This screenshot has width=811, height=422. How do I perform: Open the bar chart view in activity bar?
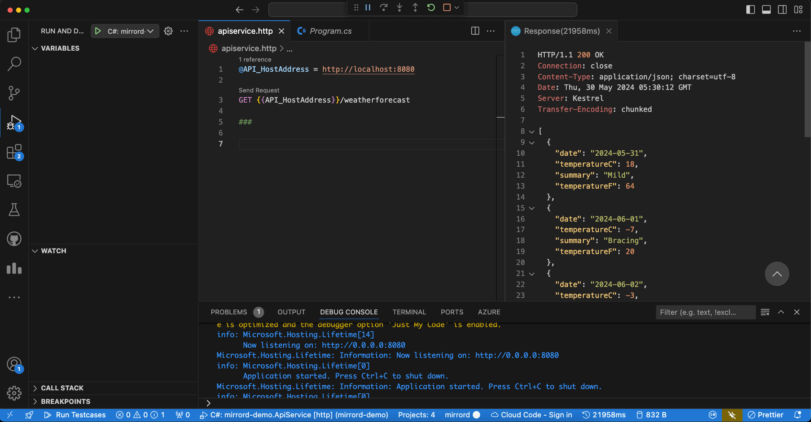point(14,268)
